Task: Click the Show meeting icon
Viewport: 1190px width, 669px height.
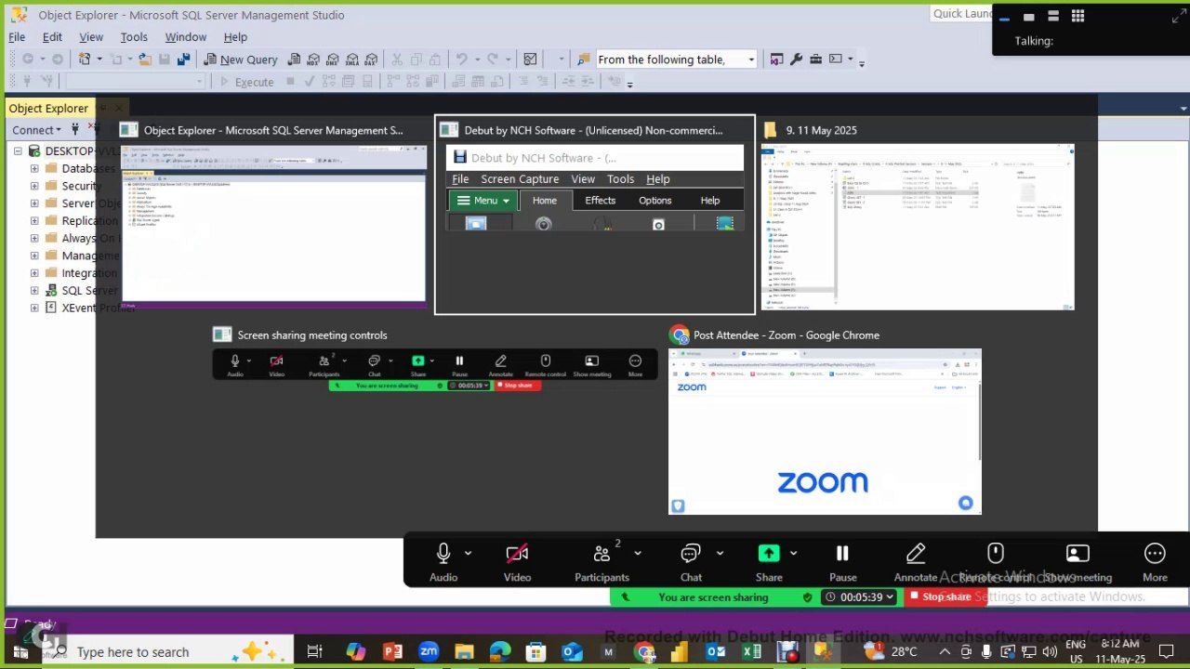Action: click(x=1078, y=555)
